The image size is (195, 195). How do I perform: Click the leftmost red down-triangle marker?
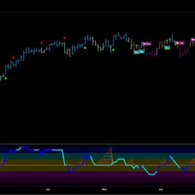pyautogui.click(x=13, y=58)
